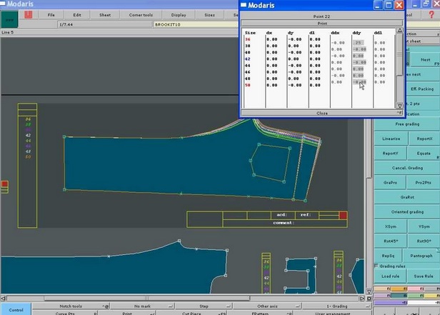Click the ddl column header in dialog
440x315 pixels.
click(378, 33)
